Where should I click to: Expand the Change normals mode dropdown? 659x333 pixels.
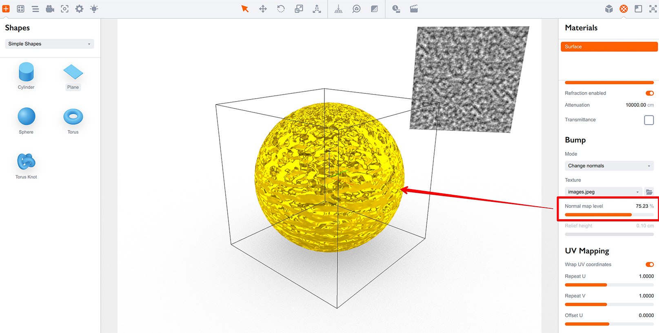coord(609,165)
